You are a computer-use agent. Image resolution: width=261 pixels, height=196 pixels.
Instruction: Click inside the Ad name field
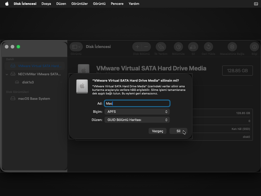tap(137, 103)
